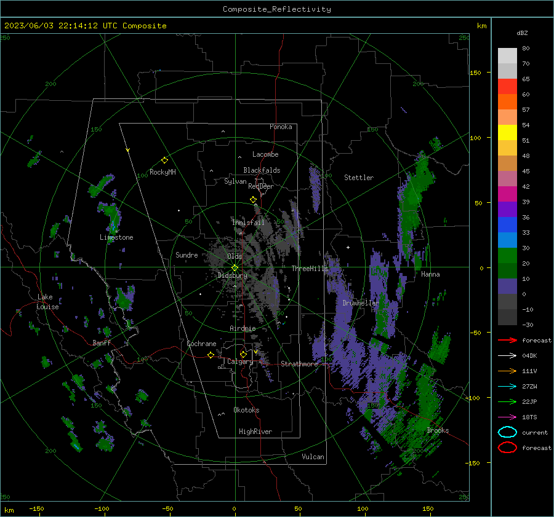Image resolution: width=554 pixels, height=517 pixels.
Task: Click the yellow diamond marker near Cochrane
Action: 211,355
